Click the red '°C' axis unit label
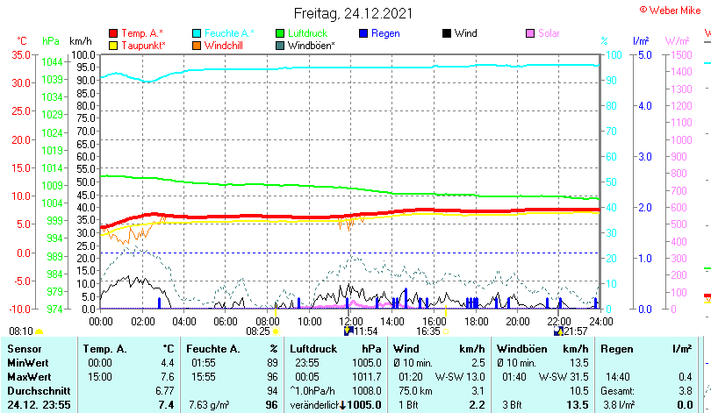Viewport: 711px width, 413px height. [22, 41]
